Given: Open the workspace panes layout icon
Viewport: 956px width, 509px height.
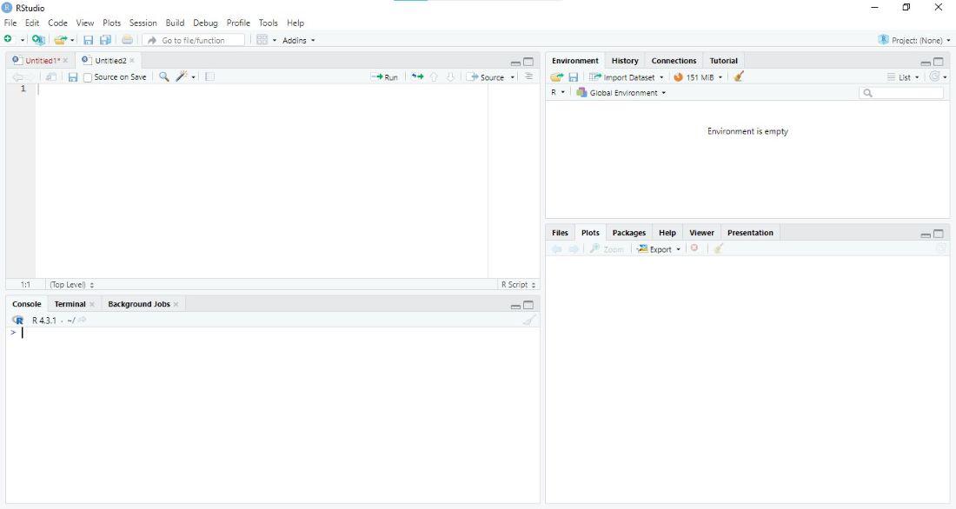Looking at the screenshot, I should [262, 40].
